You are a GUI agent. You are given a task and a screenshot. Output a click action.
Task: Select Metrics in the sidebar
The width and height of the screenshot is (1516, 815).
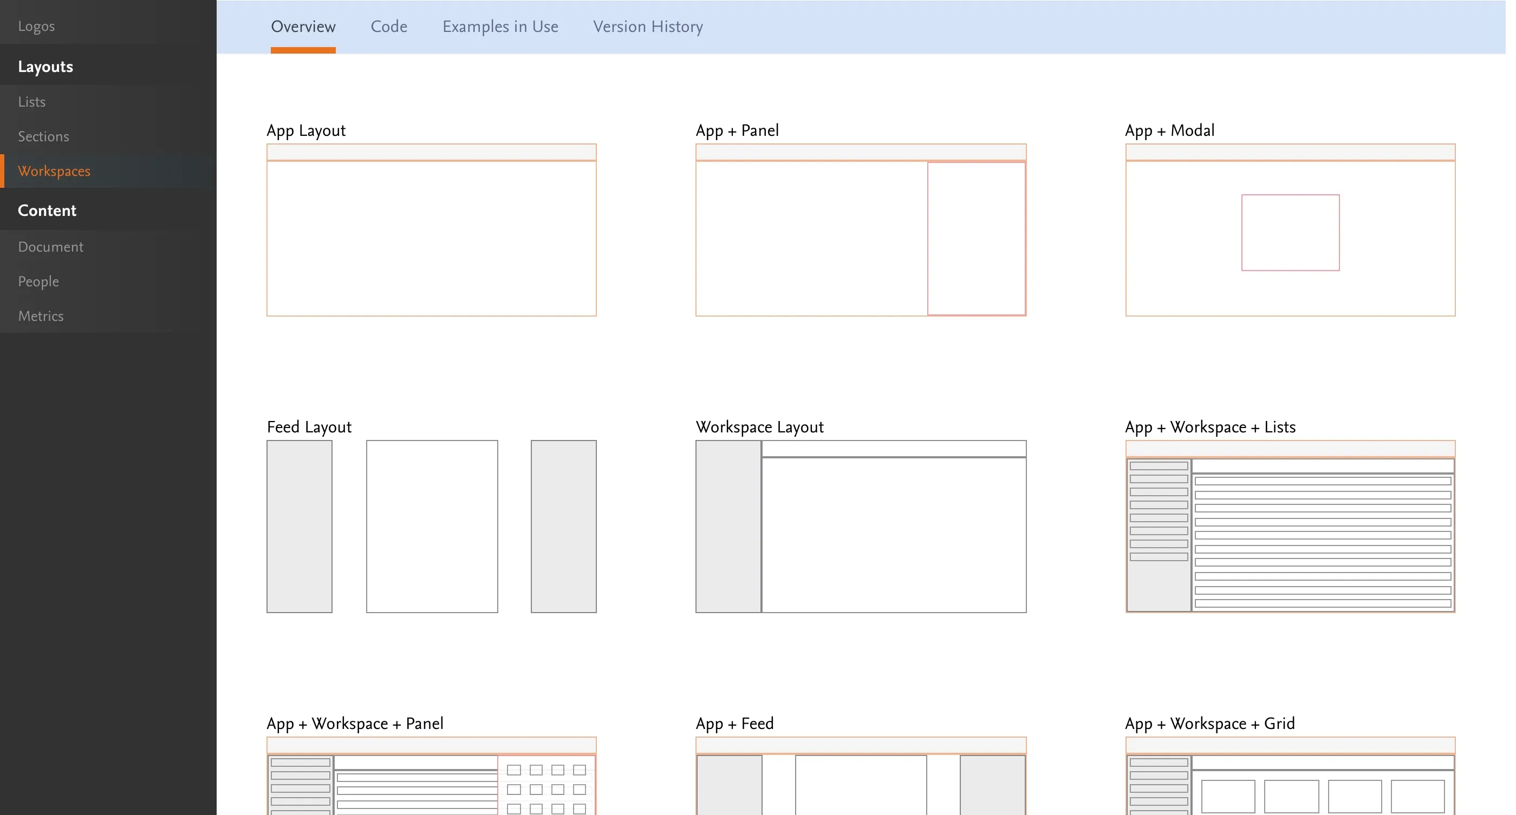click(x=41, y=317)
